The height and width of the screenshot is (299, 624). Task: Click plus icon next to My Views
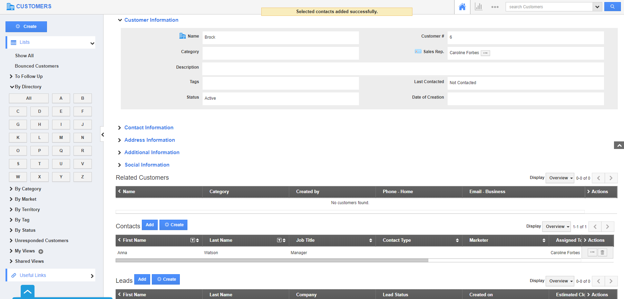(41, 251)
